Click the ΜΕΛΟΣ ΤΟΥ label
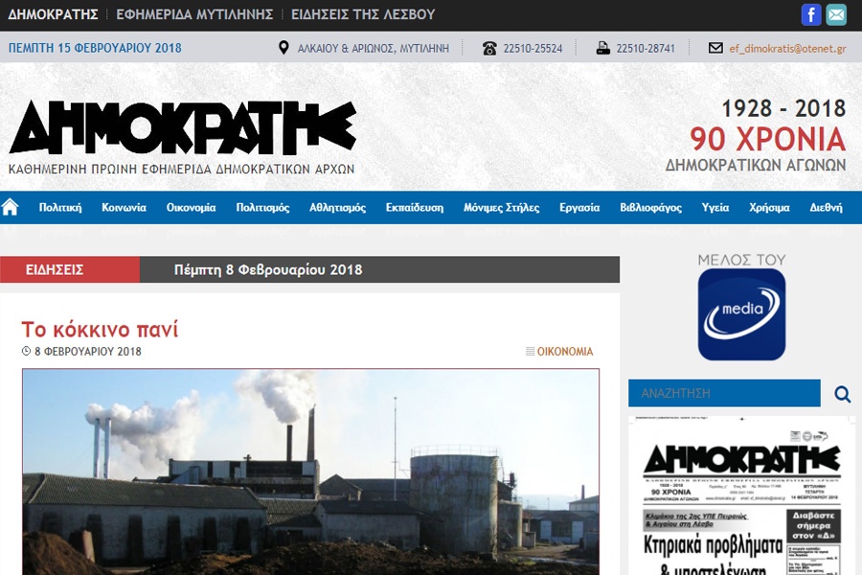The height and width of the screenshot is (575, 862). [741, 260]
